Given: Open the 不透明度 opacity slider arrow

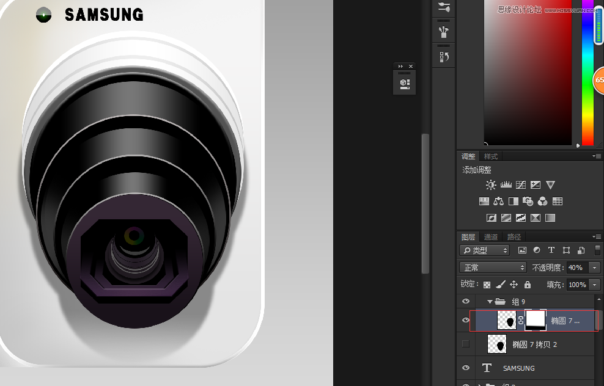Looking at the screenshot, I should 595,268.
